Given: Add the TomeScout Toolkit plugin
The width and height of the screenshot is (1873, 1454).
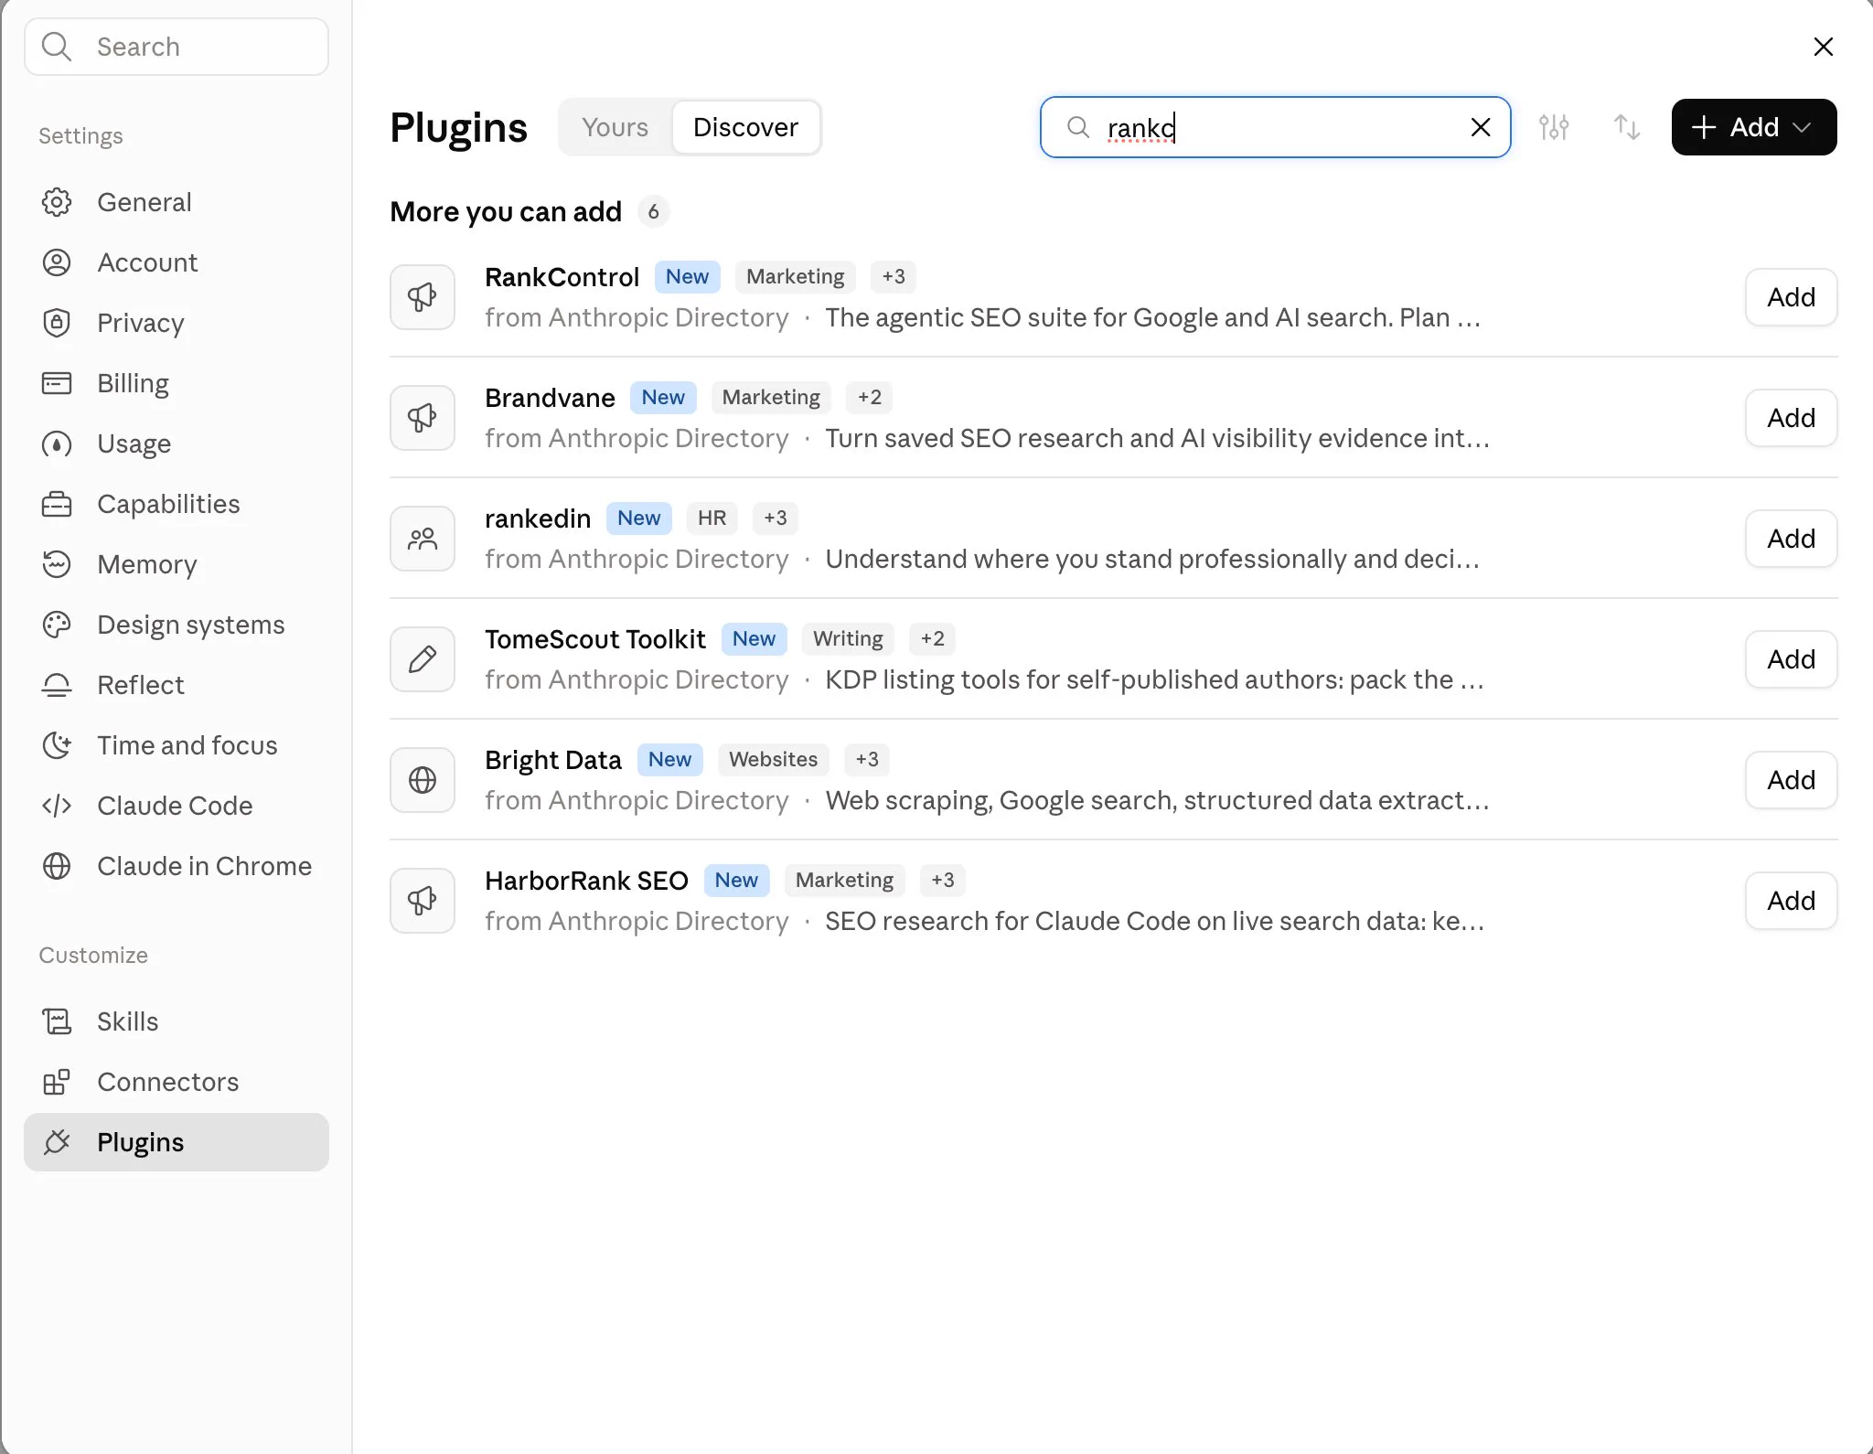Looking at the screenshot, I should pos(1791,659).
